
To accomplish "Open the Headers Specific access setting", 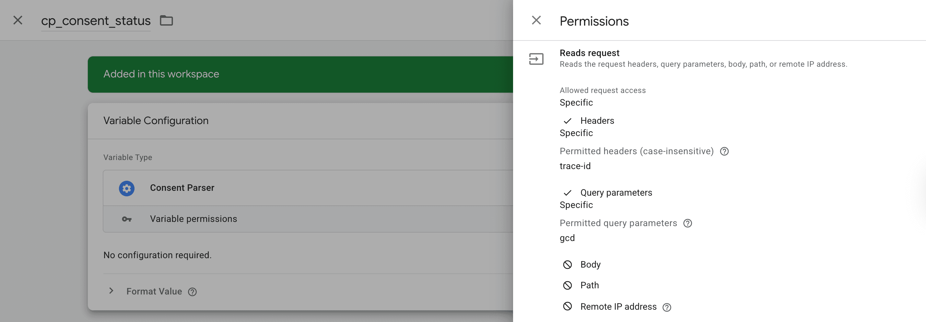I will 576,133.
